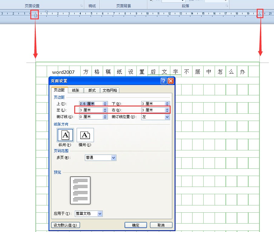274x232 pixels.
Task: Decrease the 上 top margin with down arrow
Action: pyautogui.click(x=105, y=105)
